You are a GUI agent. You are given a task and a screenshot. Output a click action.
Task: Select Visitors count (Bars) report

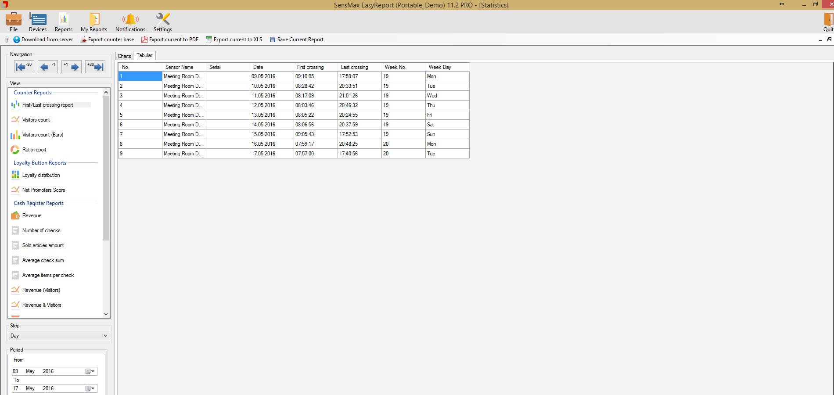(43, 135)
